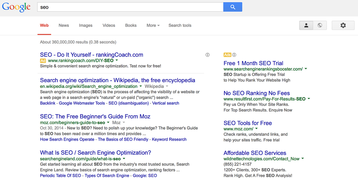
Task: Select the Web tab
Action: tap(44, 25)
